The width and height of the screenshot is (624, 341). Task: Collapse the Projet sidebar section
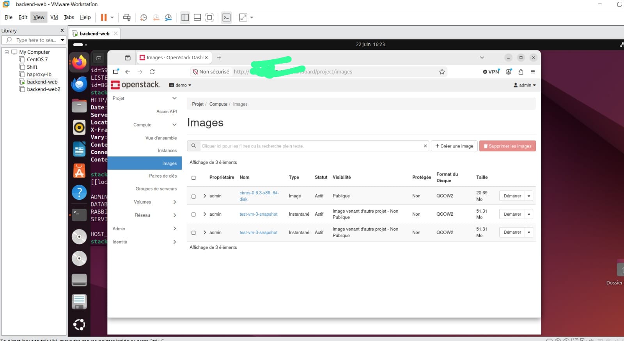pos(174,98)
